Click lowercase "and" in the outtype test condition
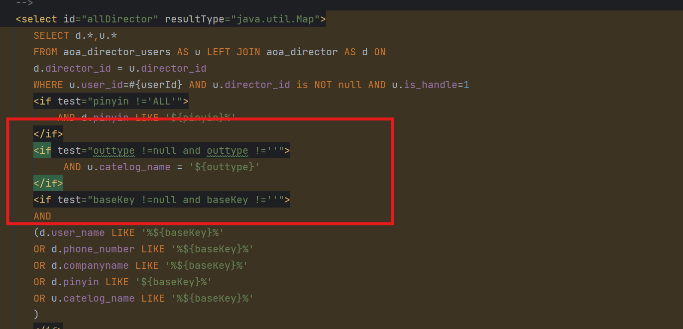Image resolution: width=683 pixels, height=329 pixels. (192, 151)
